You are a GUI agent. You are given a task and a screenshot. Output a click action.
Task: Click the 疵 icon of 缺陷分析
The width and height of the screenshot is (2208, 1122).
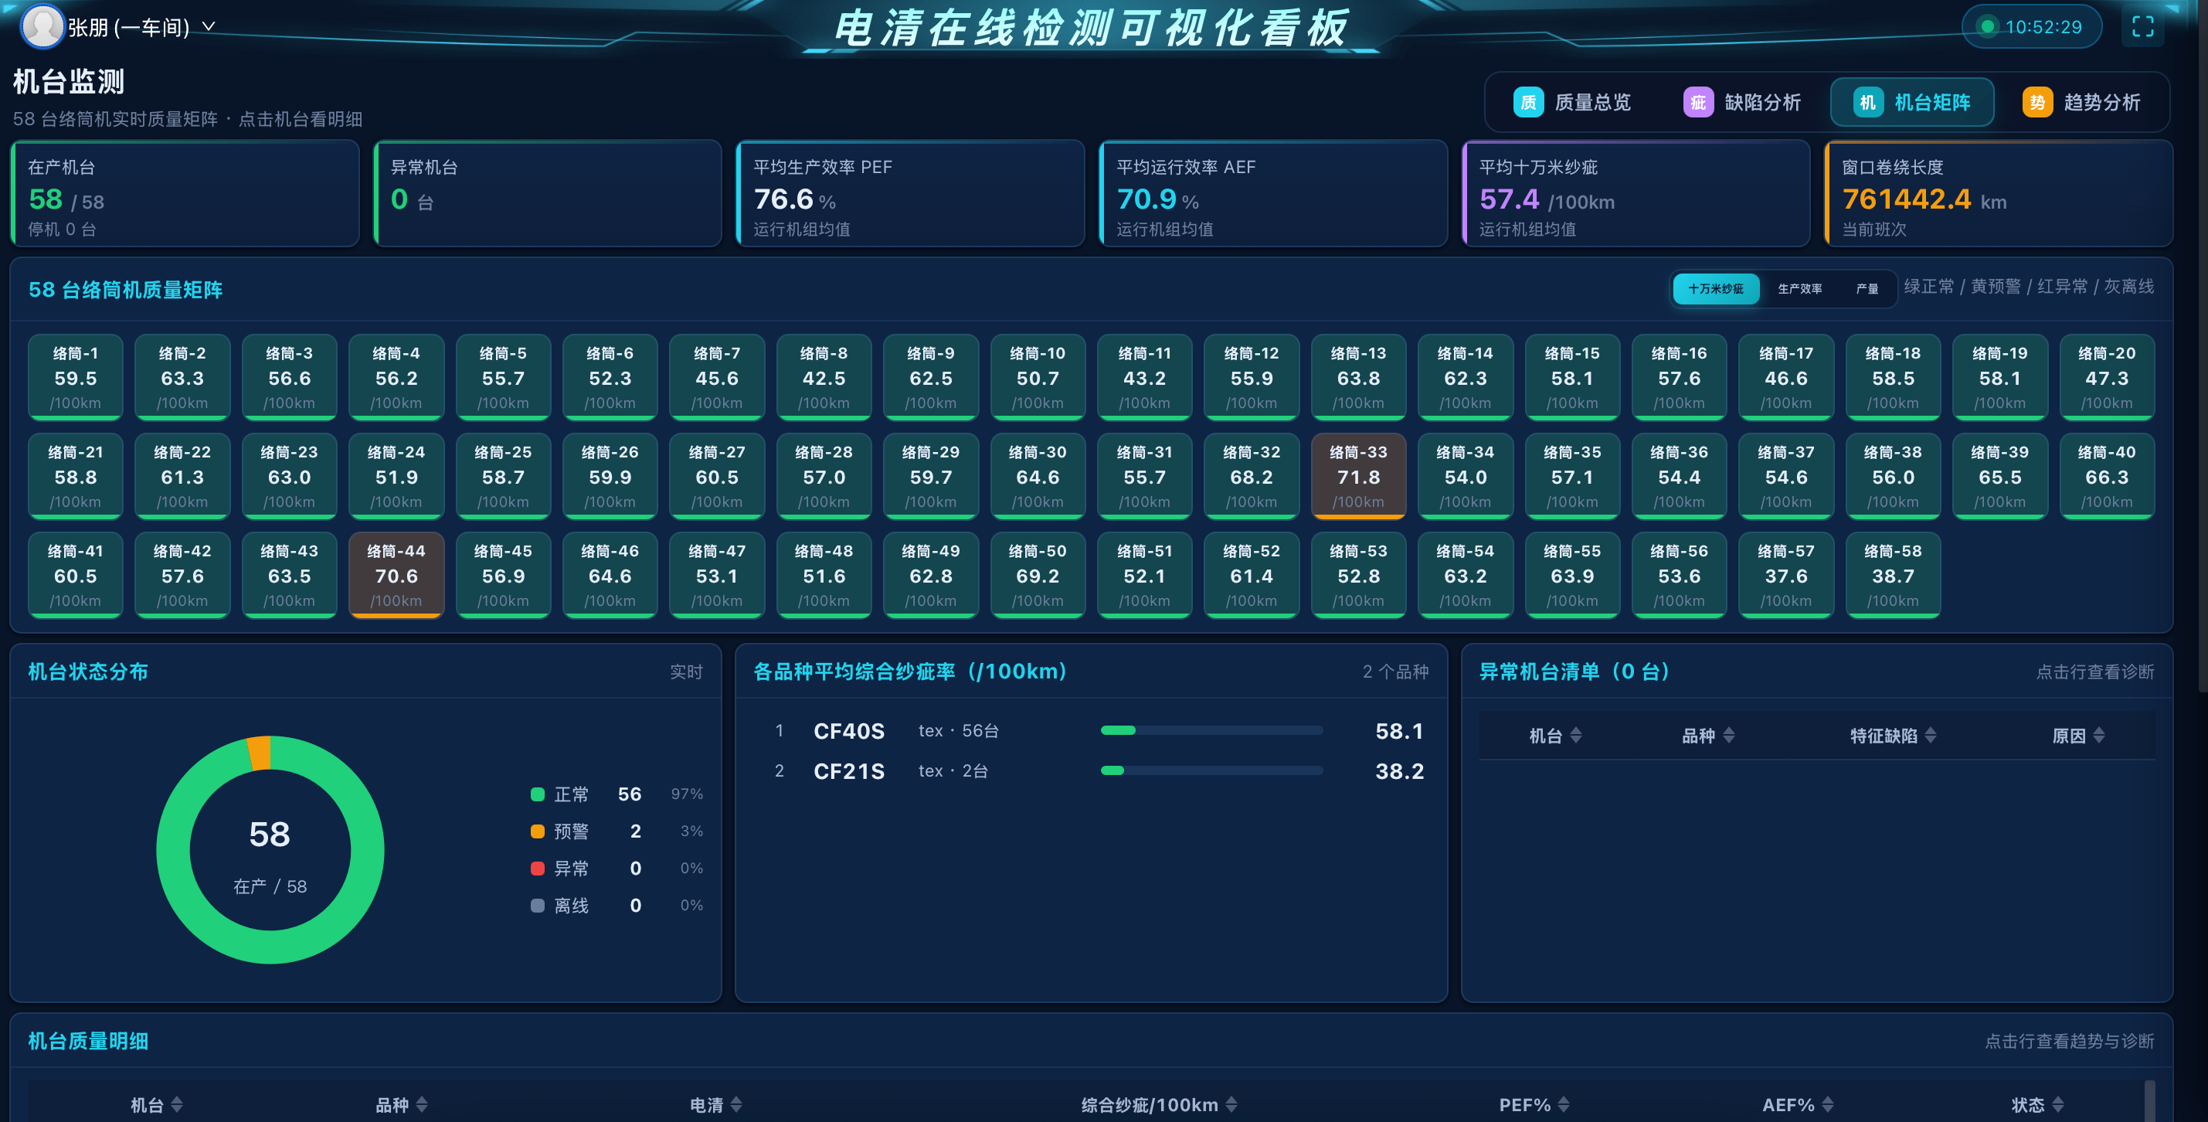coord(1697,102)
